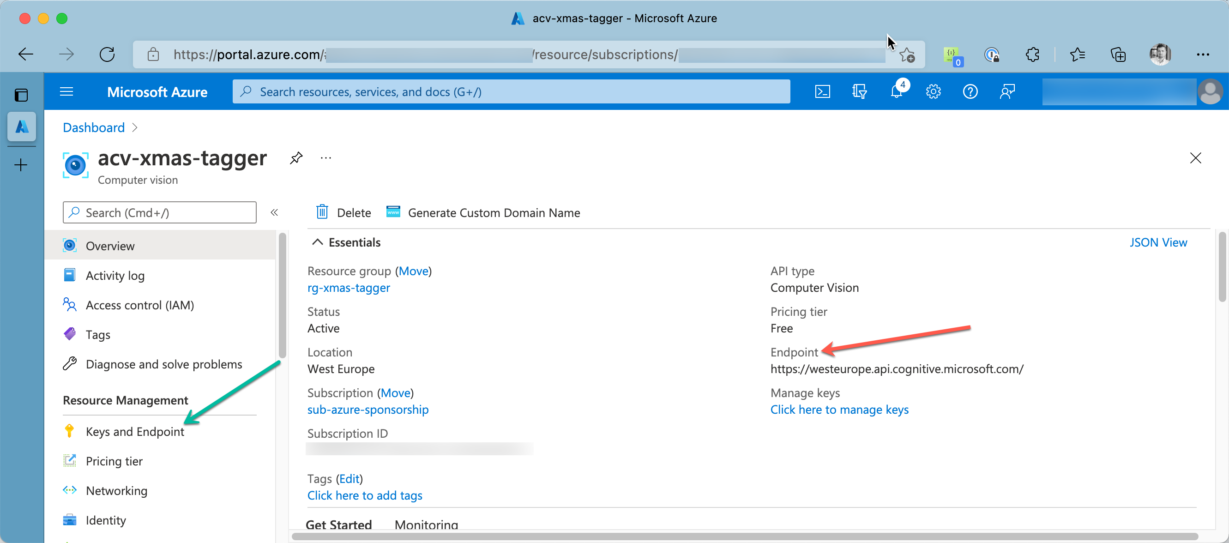Image resolution: width=1229 pixels, height=543 pixels.
Task: Click the Azure resource search bar
Action: pyautogui.click(x=511, y=91)
